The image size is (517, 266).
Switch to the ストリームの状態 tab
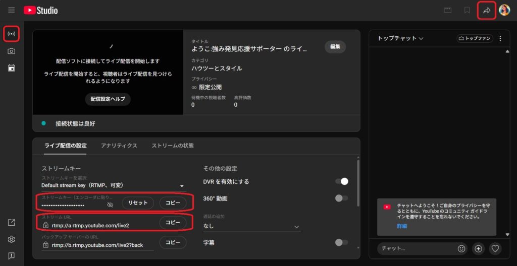click(x=172, y=146)
